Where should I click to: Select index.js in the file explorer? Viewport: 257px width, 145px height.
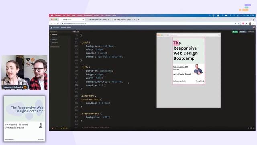(54, 40)
